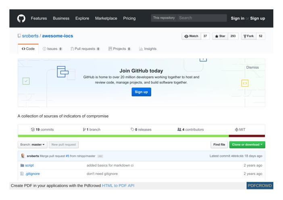Screen dimensions: 283x200
Task: Switch to the Issues tab
Action: click(x=52, y=49)
